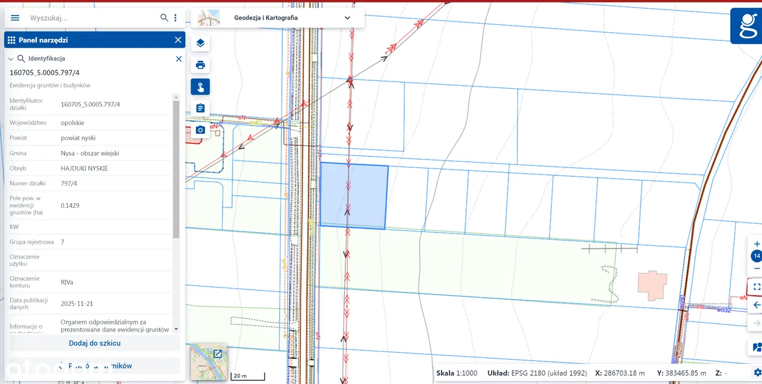Click the attribute list scrollbar down arrow

point(176,329)
